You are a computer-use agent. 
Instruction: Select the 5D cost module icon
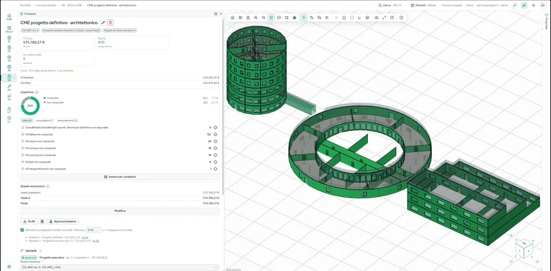[x=9, y=78]
